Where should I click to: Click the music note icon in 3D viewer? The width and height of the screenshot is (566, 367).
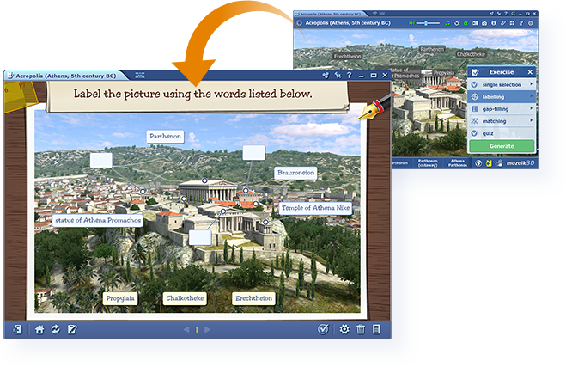click(447, 22)
